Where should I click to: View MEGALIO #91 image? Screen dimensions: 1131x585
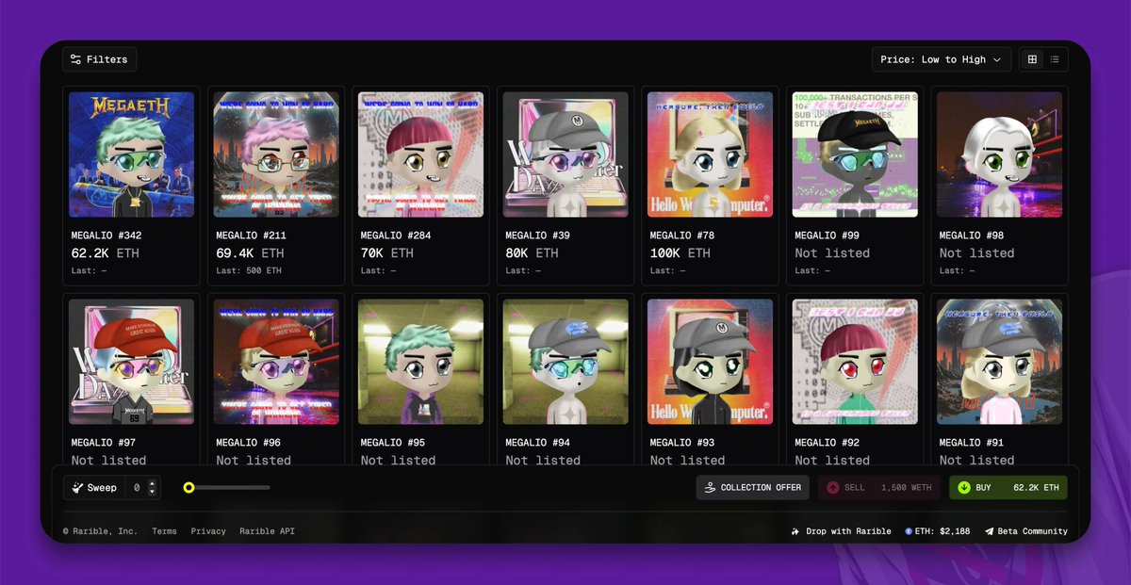tap(1000, 362)
